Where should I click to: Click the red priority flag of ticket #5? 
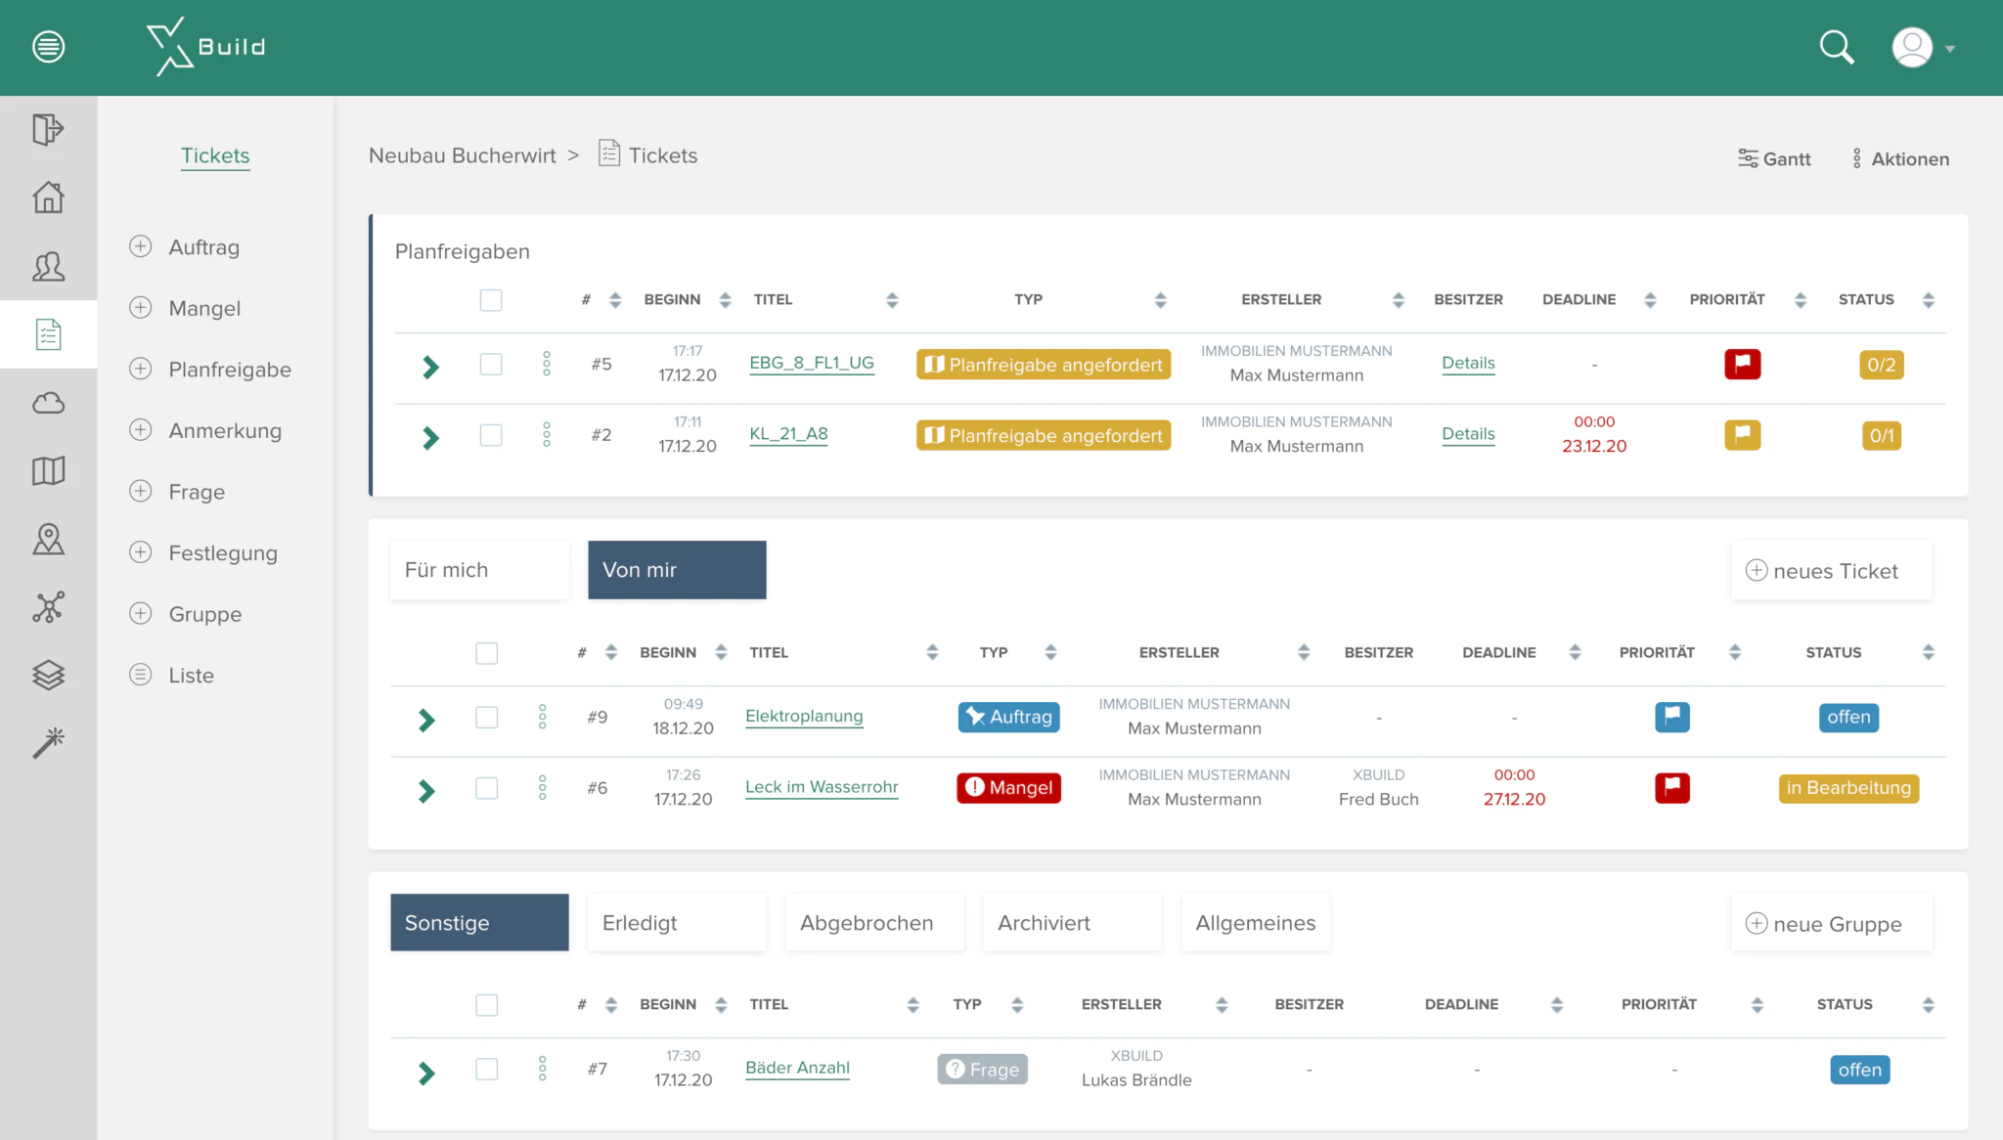[1742, 364]
